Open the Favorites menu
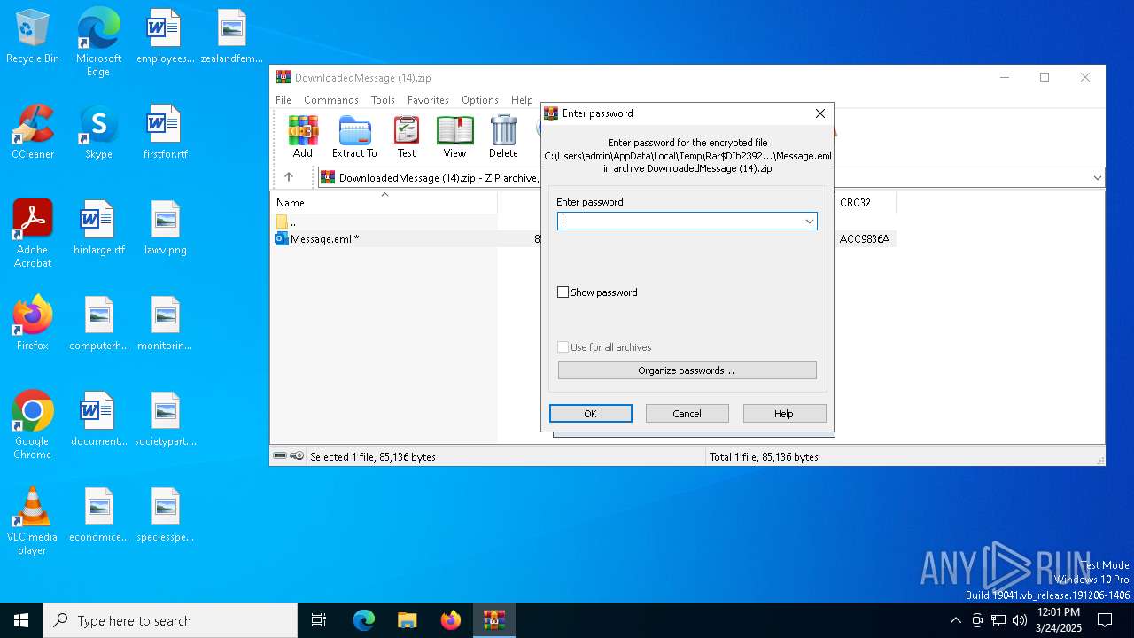Screen dimensions: 1134x638 pos(428,100)
